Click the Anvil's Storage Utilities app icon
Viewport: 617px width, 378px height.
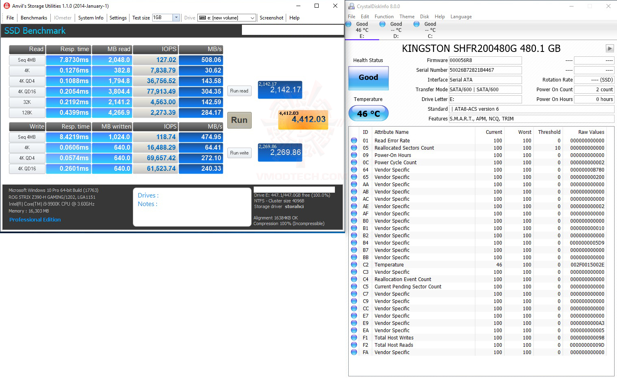(6, 6)
